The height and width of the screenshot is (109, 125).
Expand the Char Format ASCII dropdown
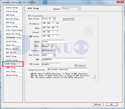[49, 55]
